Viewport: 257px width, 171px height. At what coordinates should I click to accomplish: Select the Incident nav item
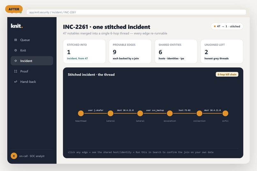[32, 61]
